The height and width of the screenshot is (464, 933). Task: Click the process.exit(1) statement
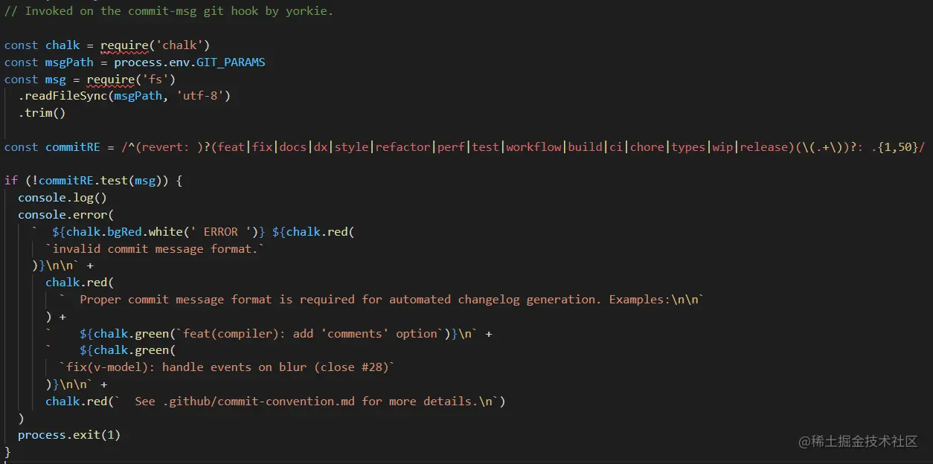[68, 435]
